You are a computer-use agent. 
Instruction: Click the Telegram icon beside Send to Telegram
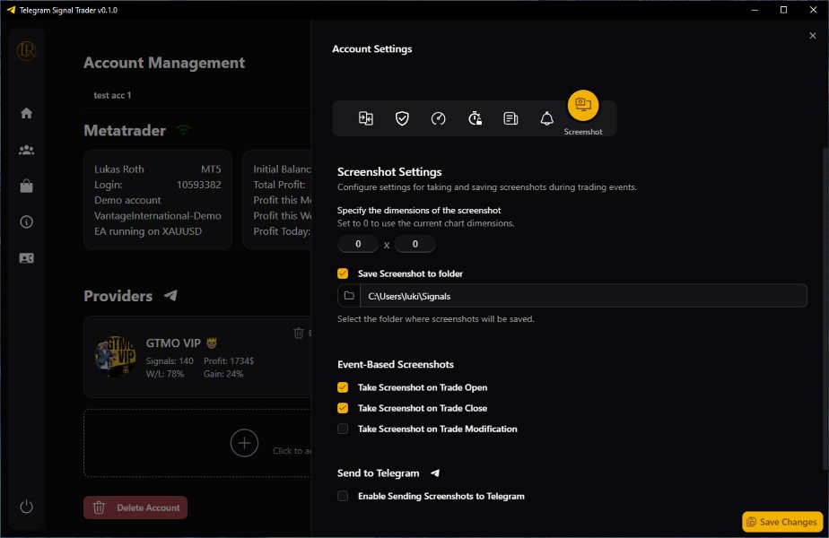tap(435, 473)
